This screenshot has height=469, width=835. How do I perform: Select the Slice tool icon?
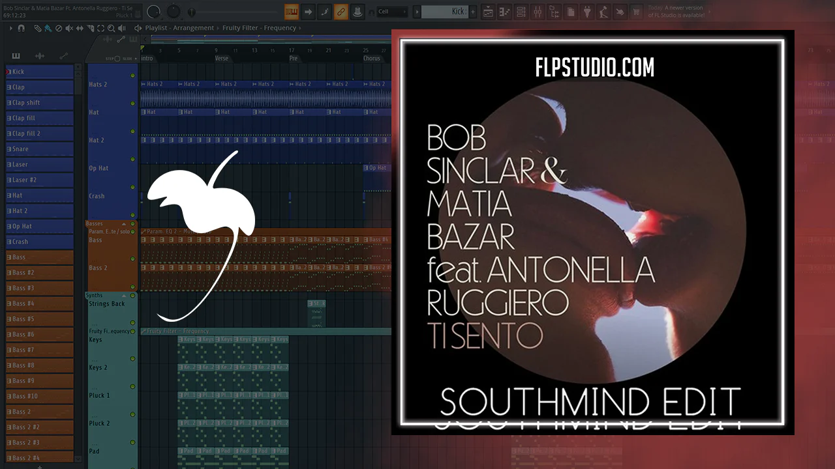tap(90, 28)
